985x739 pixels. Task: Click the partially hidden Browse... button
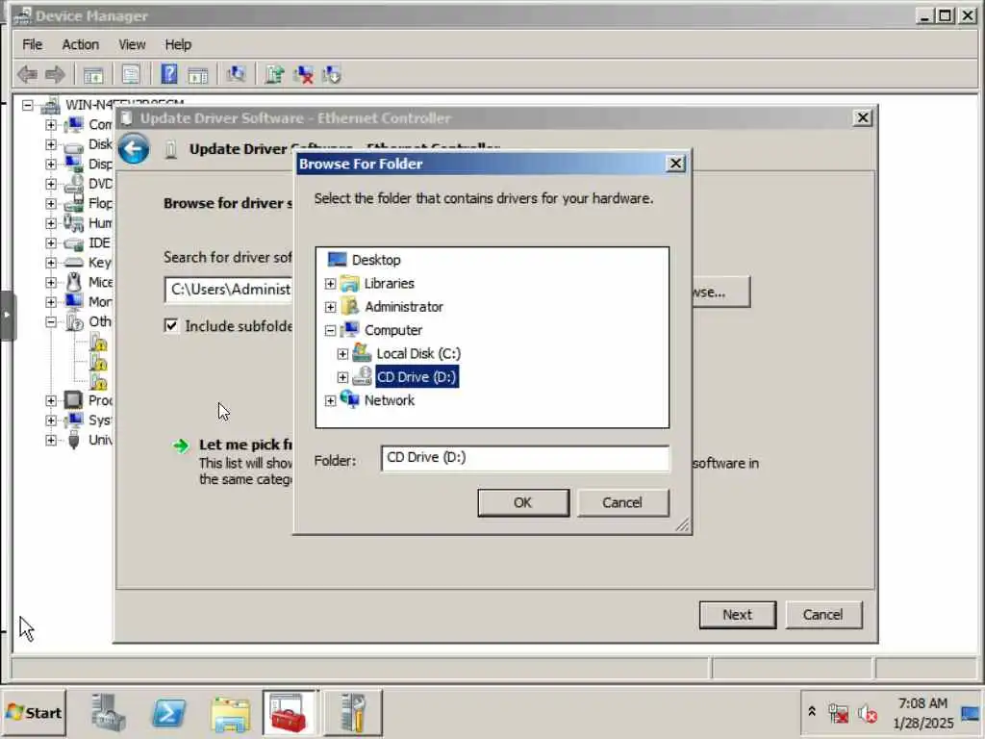pyautogui.click(x=721, y=293)
